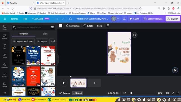
Task: Click the 16% zoom level
Action: point(160,93)
